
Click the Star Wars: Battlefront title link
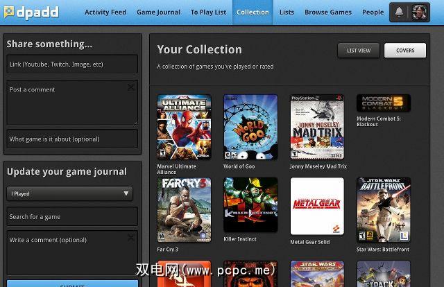[383, 250]
